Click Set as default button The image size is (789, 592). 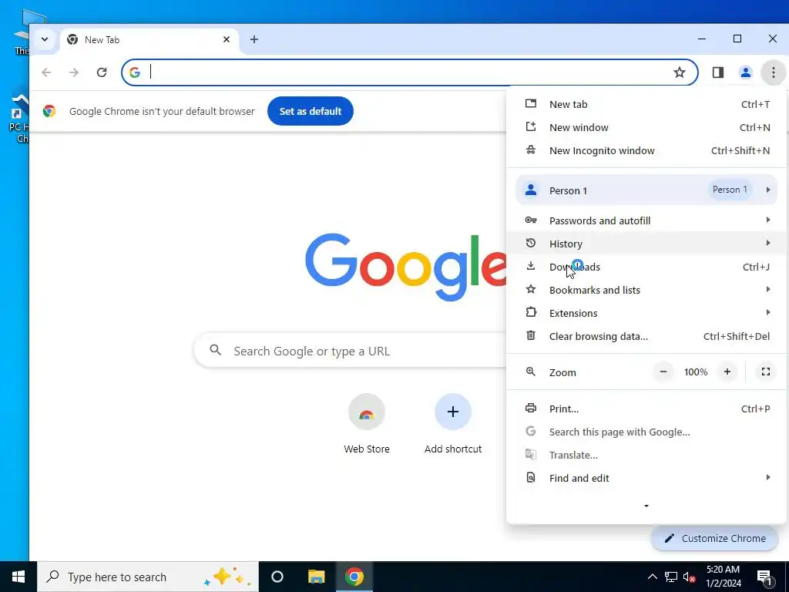pos(311,111)
